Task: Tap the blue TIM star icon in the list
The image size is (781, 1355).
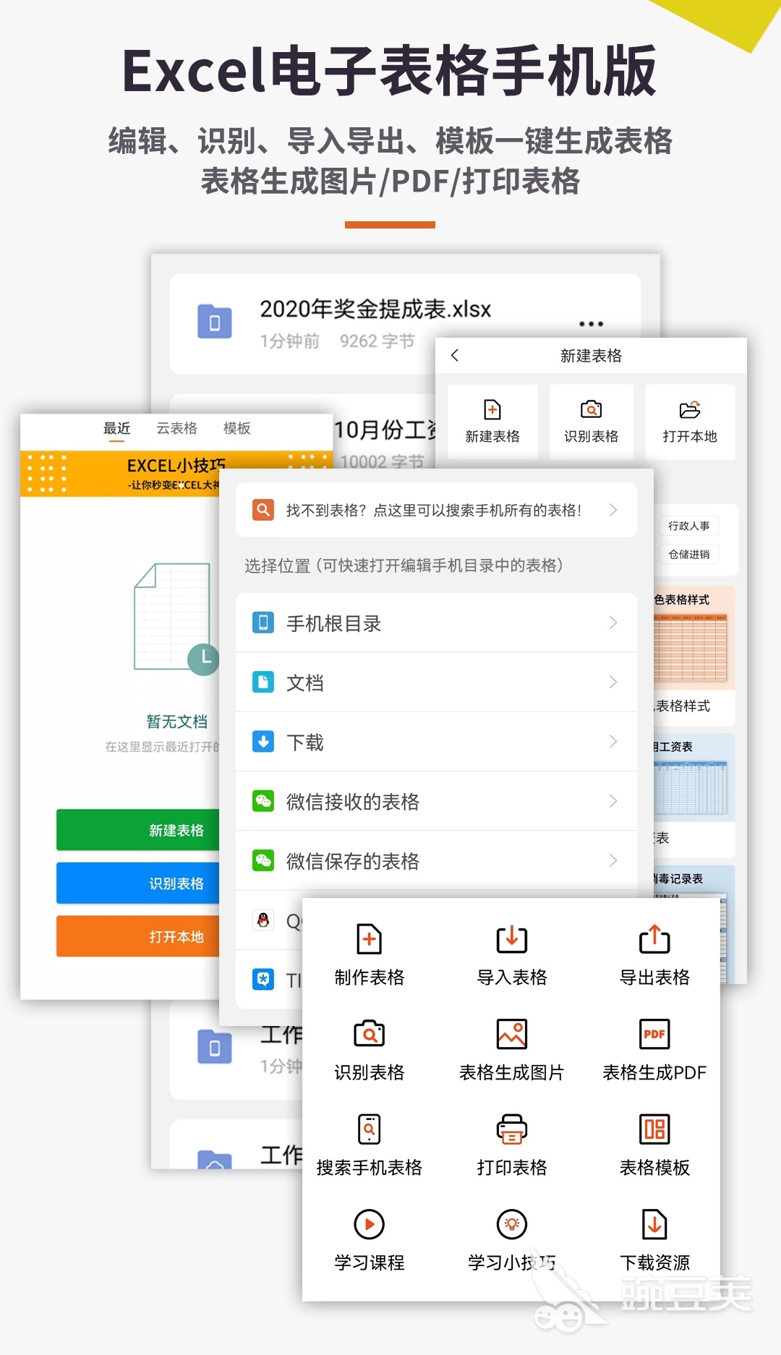Action: coord(263,979)
